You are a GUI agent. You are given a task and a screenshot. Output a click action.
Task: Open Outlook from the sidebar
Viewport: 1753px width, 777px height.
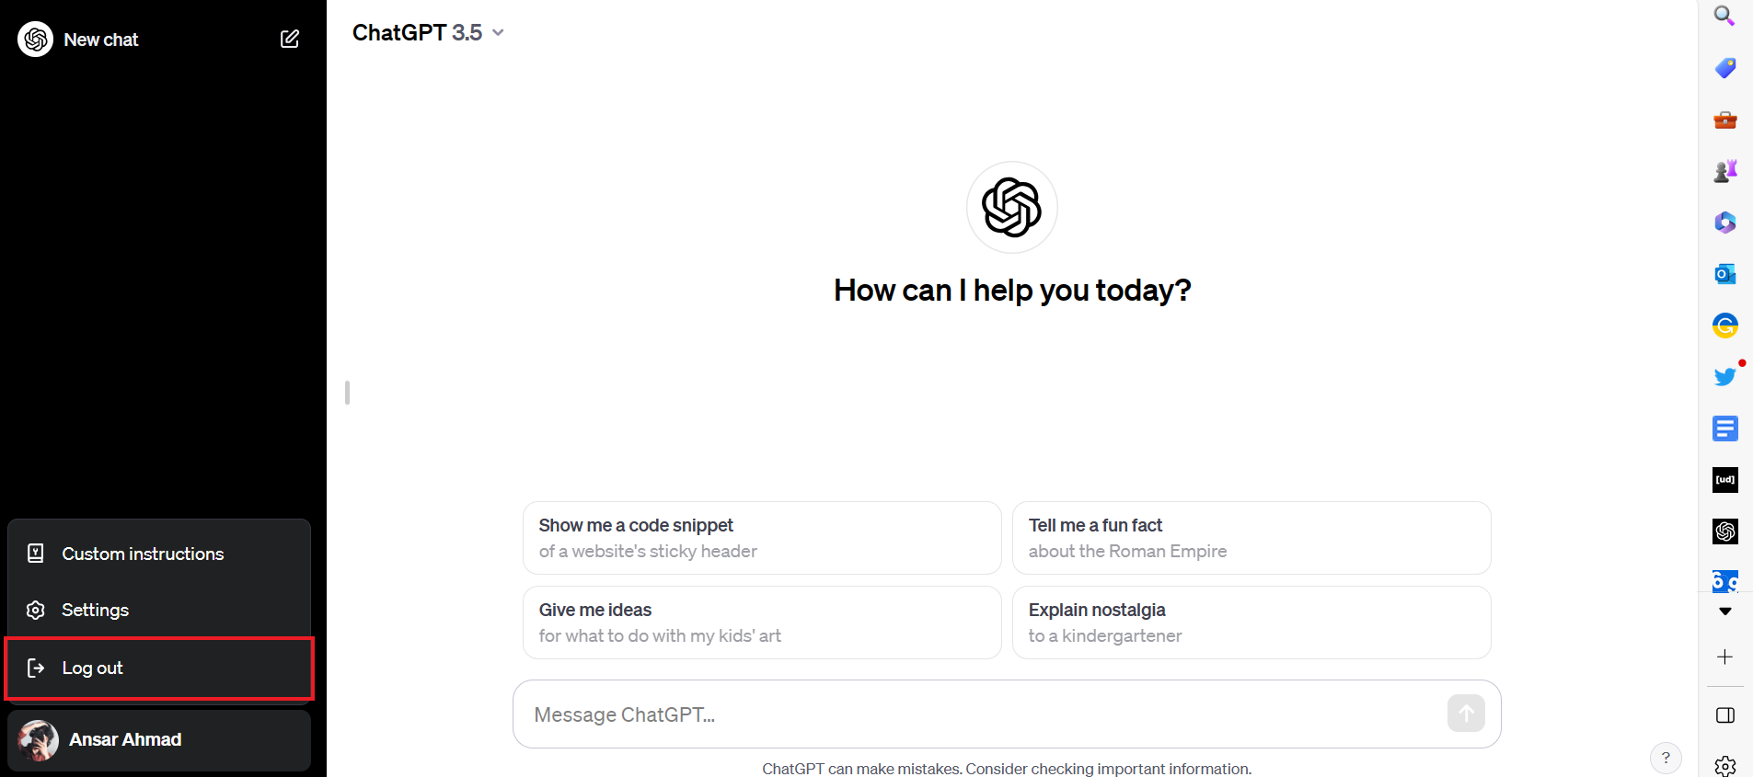[x=1725, y=273]
